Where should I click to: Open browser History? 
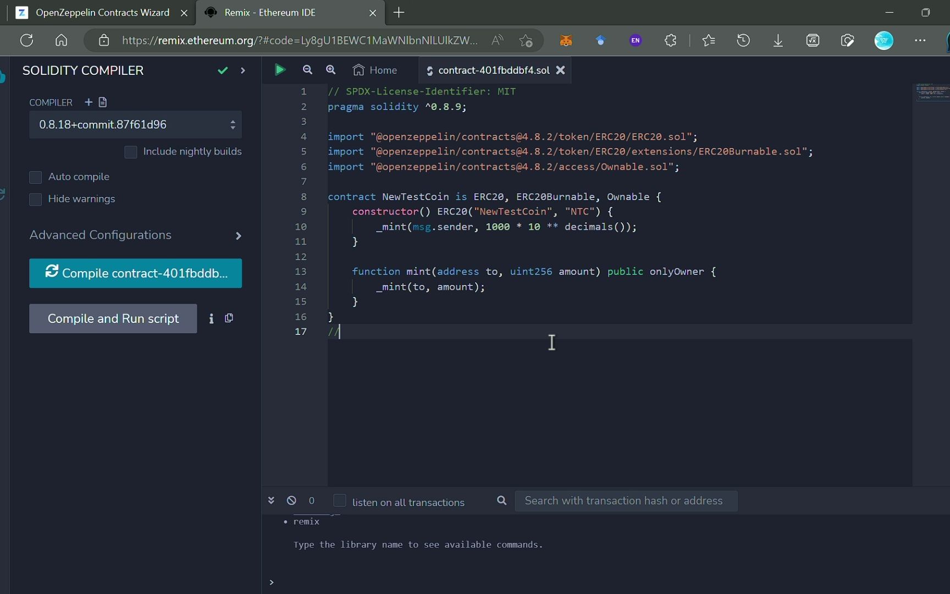[x=743, y=40]
